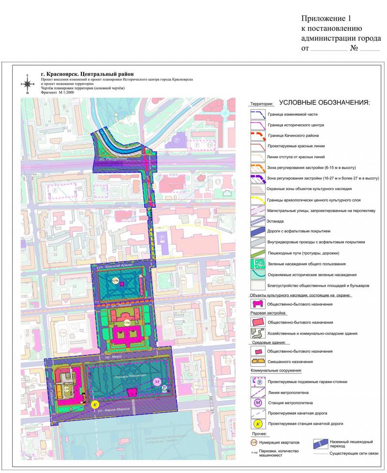
Task: Click the ул. Республики street label on map
Action: [114, 159]
